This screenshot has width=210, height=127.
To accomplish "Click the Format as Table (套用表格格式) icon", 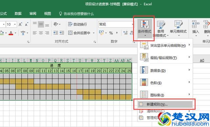I will click(x=161, y=25).
